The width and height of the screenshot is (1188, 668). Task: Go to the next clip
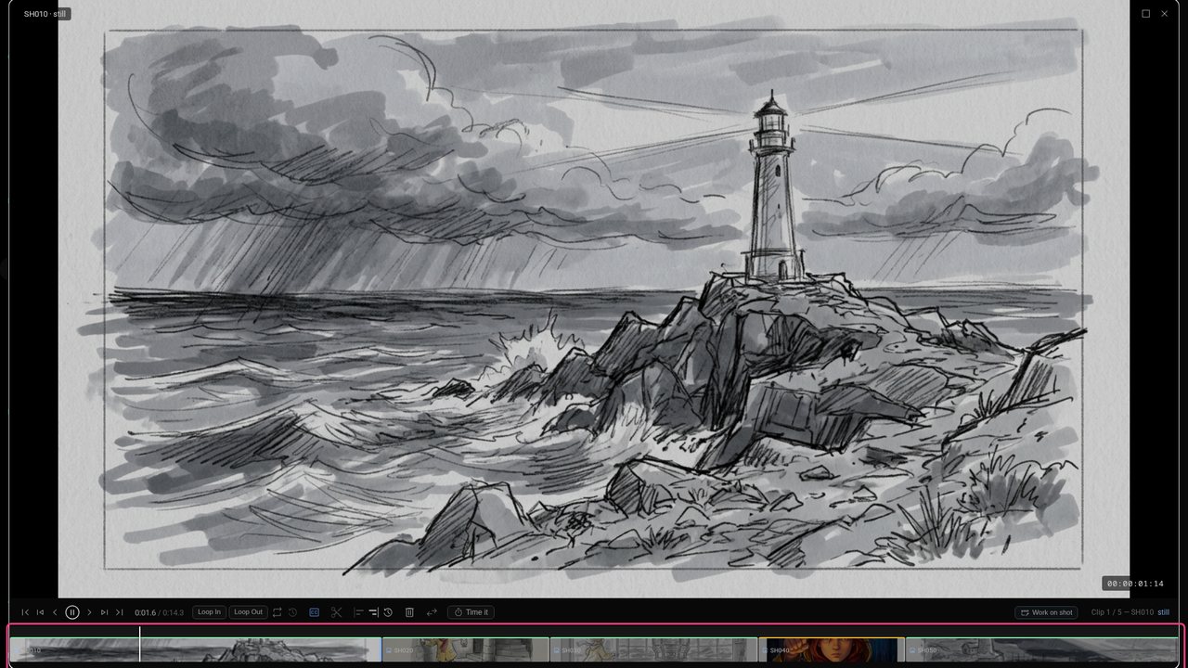pos(104,612)
